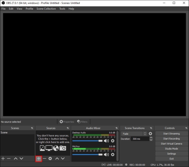Open Desktop Audio settings gear

pos(113,141)
